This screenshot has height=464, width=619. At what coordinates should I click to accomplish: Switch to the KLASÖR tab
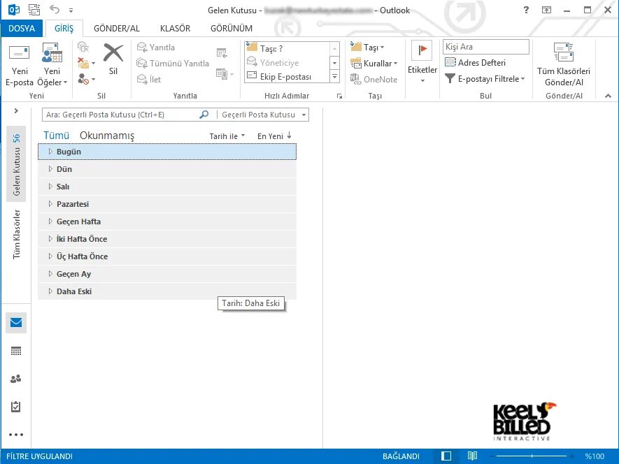point(175,29)
